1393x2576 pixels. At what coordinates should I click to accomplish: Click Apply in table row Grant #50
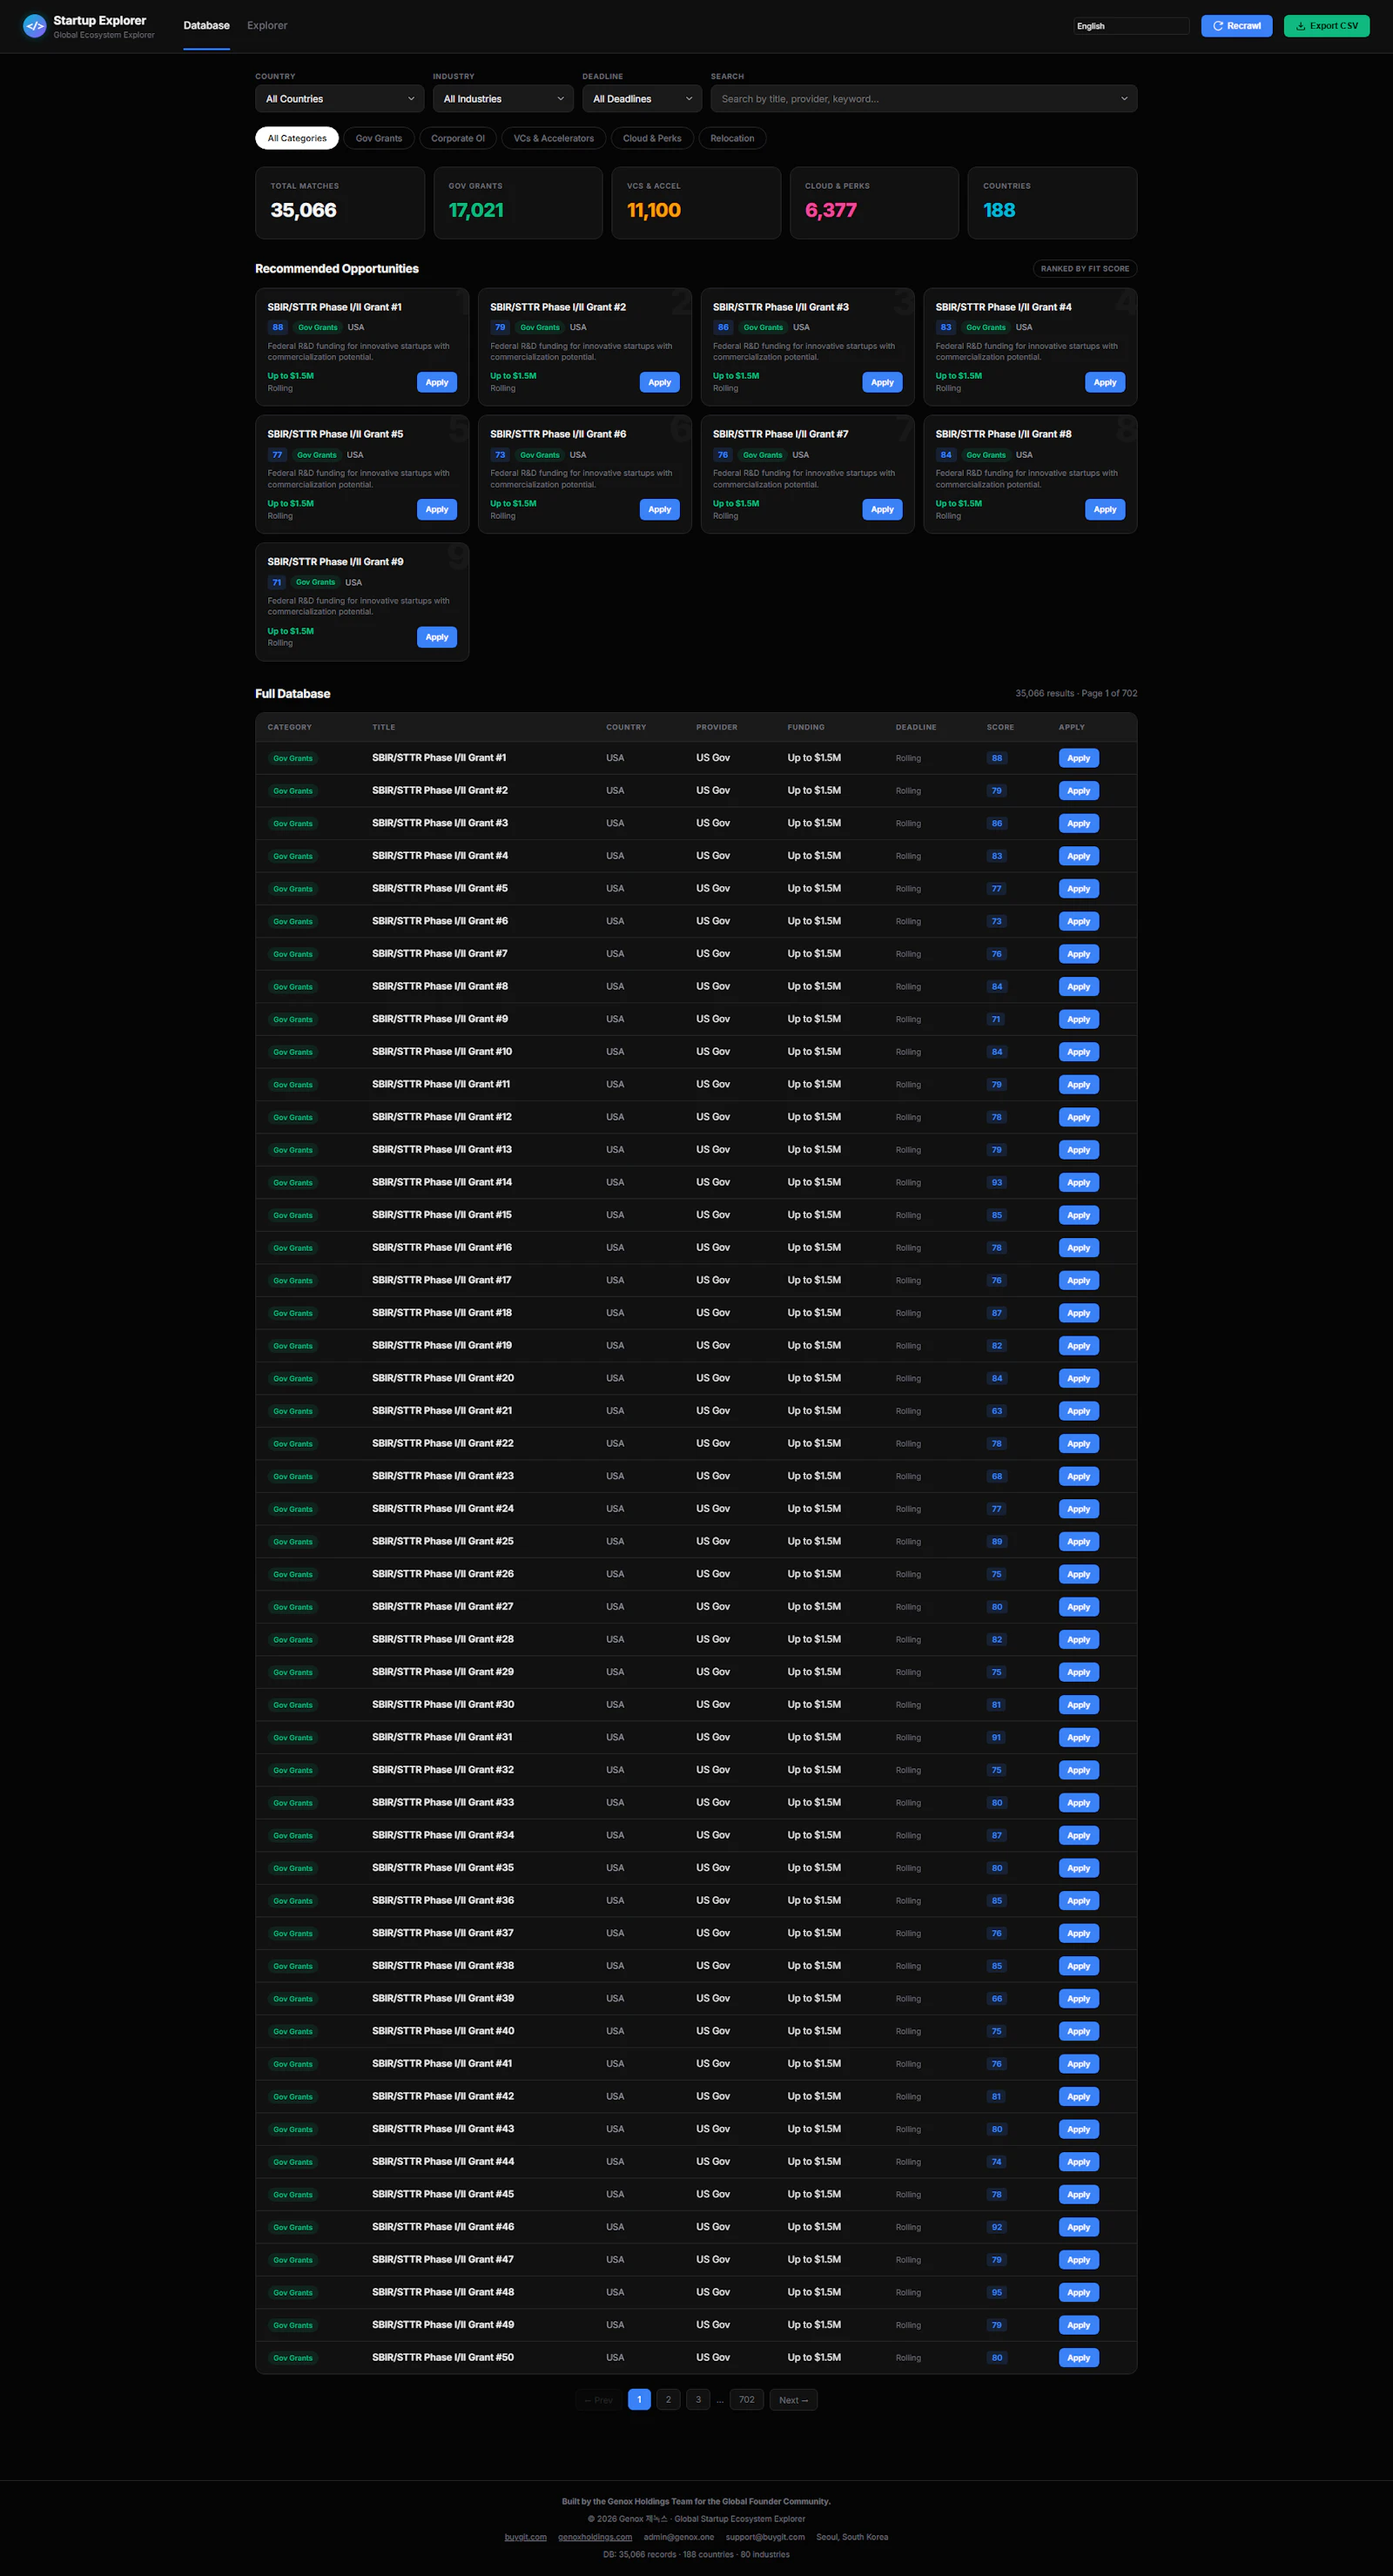pos(1079,2357)
